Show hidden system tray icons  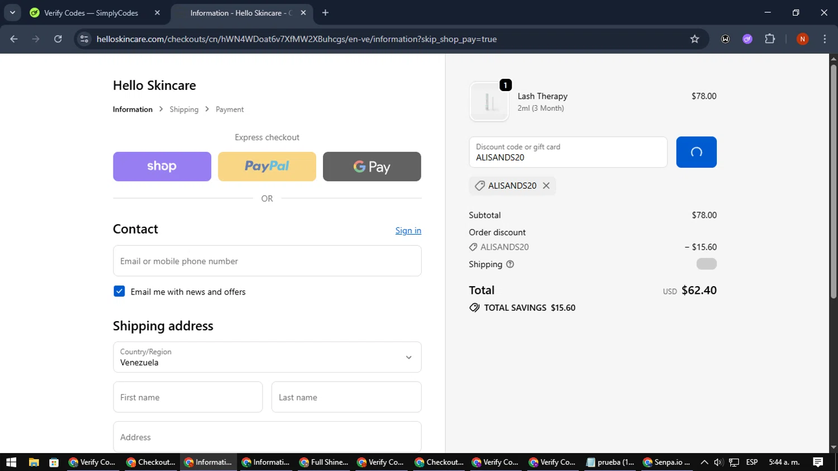(704, 462)
